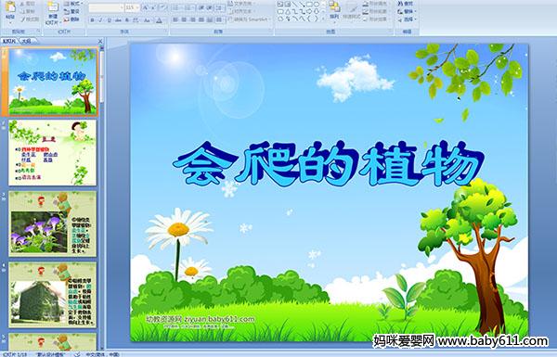Open the drawing group dialog launcher
Image resolution: width=557 pixels, height=357 pixels.
pyautogui.click(x=390, y=32)
